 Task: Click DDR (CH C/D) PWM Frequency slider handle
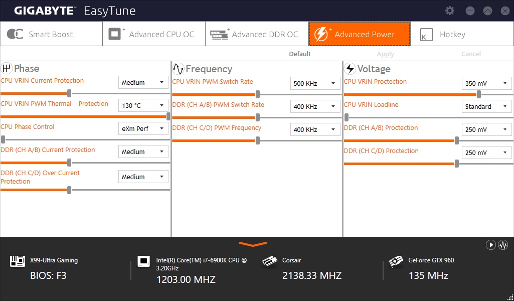(258, 140)
